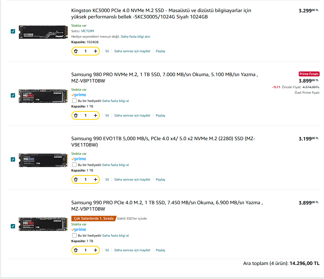
Task: Open Kingston KC3000 product thumbnail
Action: tap(43, 32)
